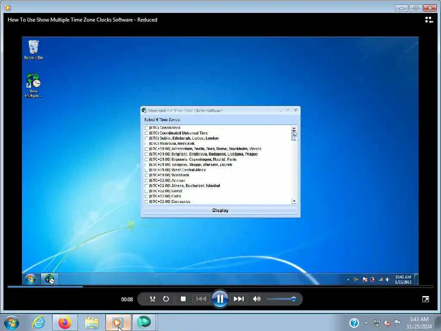The height and width of the screenshot is (331, 441).
Task: Select Sarajevo, Skopje, Warsaw, Zagreb checkbox
Action: [146, 165]
